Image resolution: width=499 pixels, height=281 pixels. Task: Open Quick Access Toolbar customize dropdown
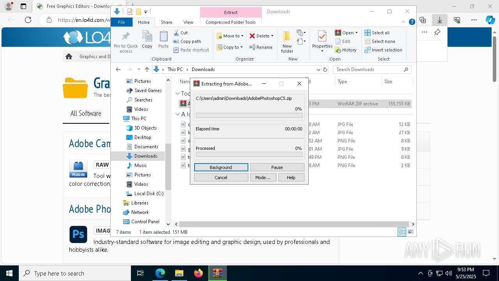tap(145, 12)
